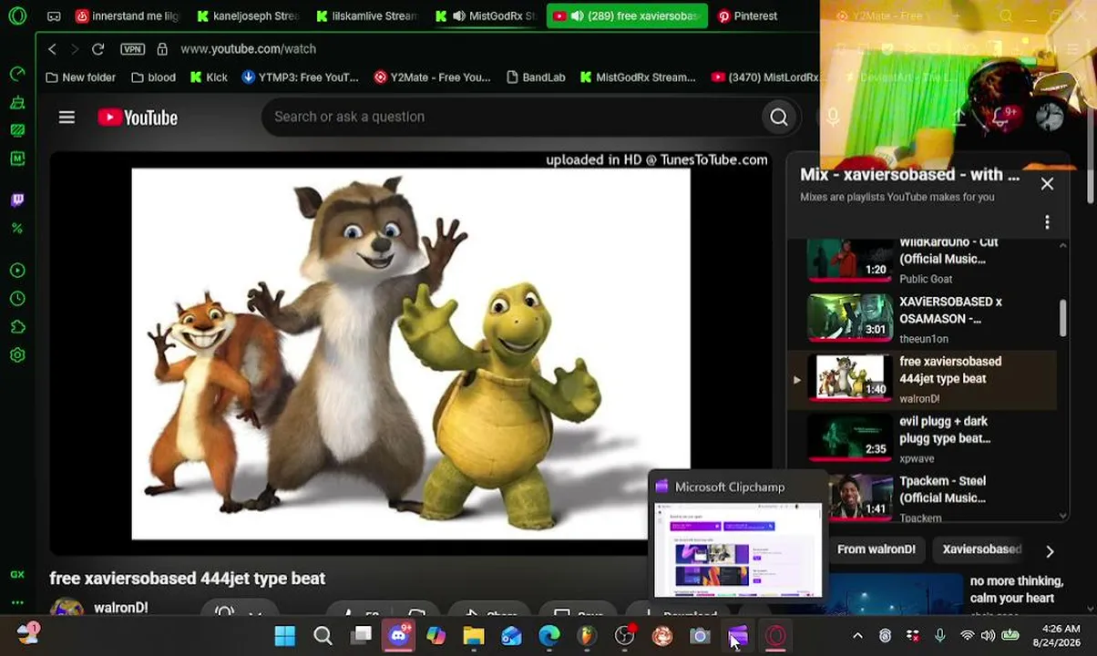Select 'Xaviersobased' filter chip

[982, 549]
